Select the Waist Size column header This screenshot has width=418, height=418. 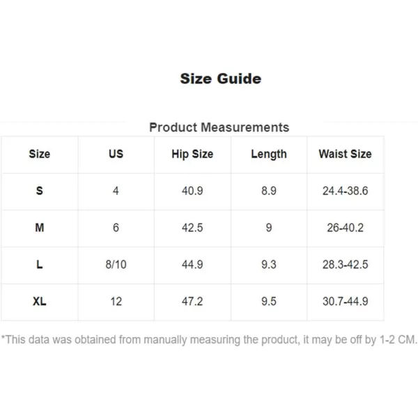(x=346, y=154)
